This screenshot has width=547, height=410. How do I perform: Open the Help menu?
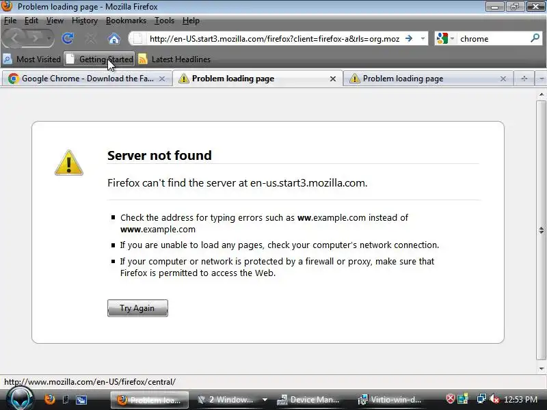point(191,20)
